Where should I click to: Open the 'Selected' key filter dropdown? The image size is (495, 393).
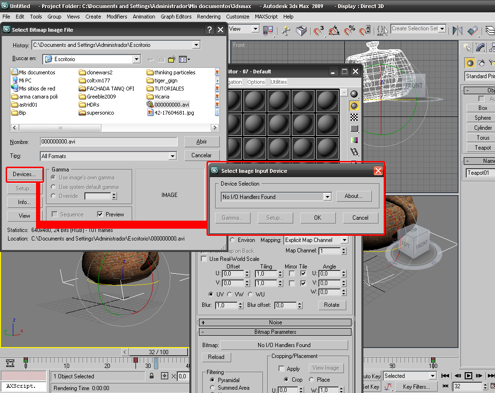432,376
